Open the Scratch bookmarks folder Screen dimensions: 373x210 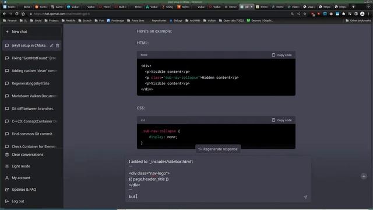point(85,20)
